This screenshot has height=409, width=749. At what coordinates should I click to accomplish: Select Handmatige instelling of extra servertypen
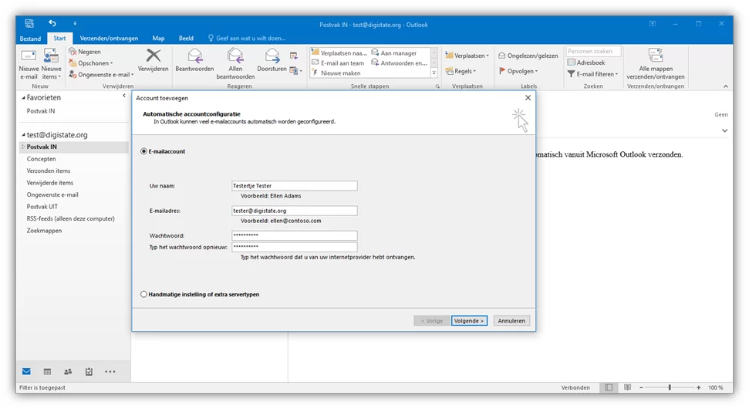click(143, 294)
